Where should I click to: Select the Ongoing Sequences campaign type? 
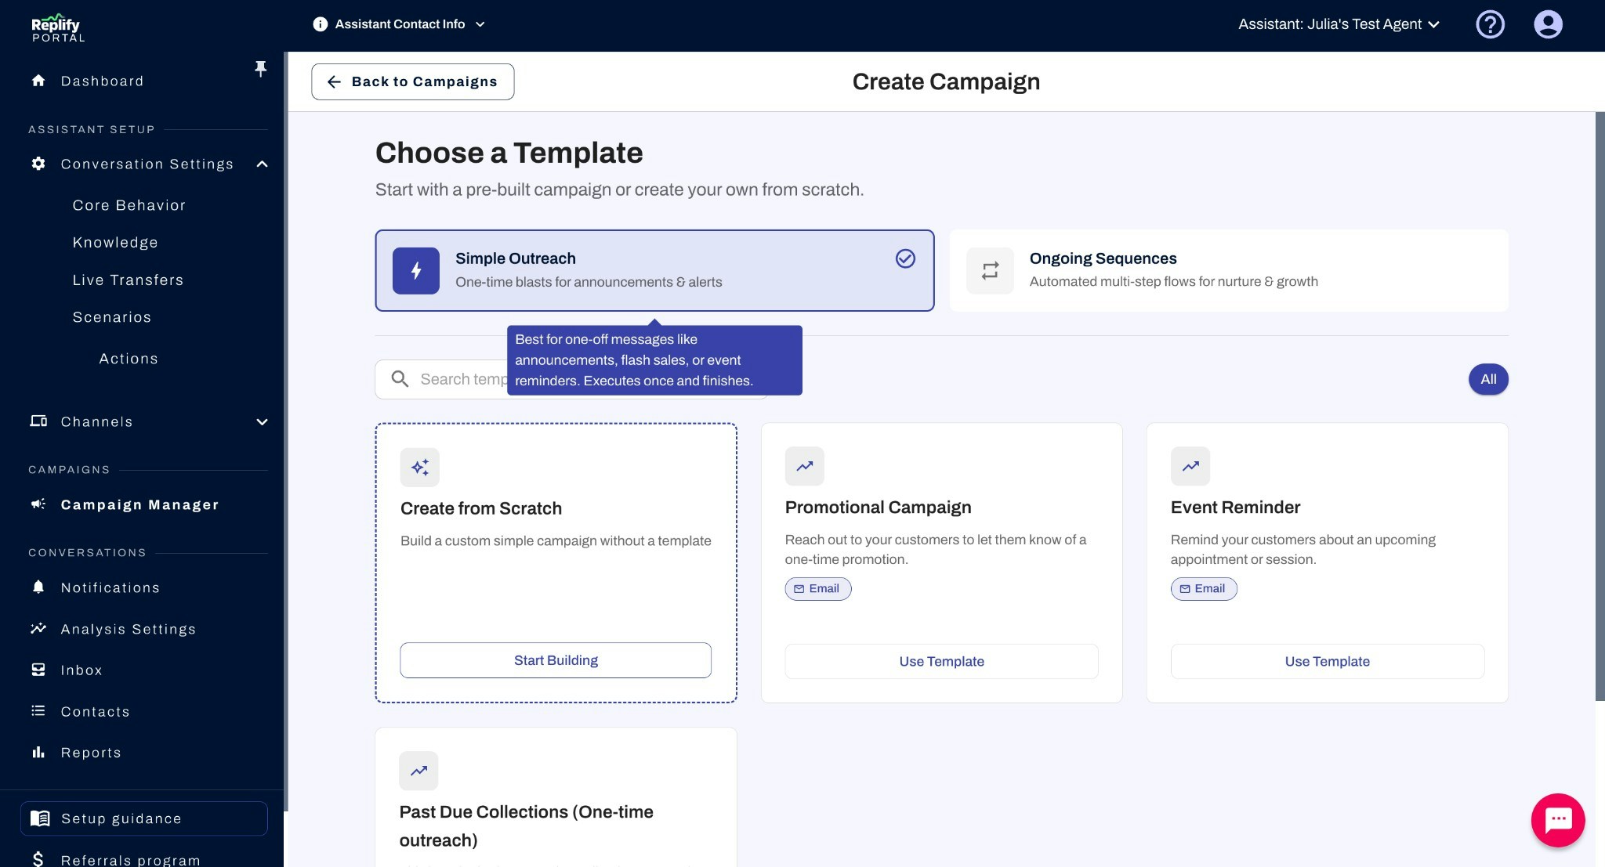pos(1227,270)
